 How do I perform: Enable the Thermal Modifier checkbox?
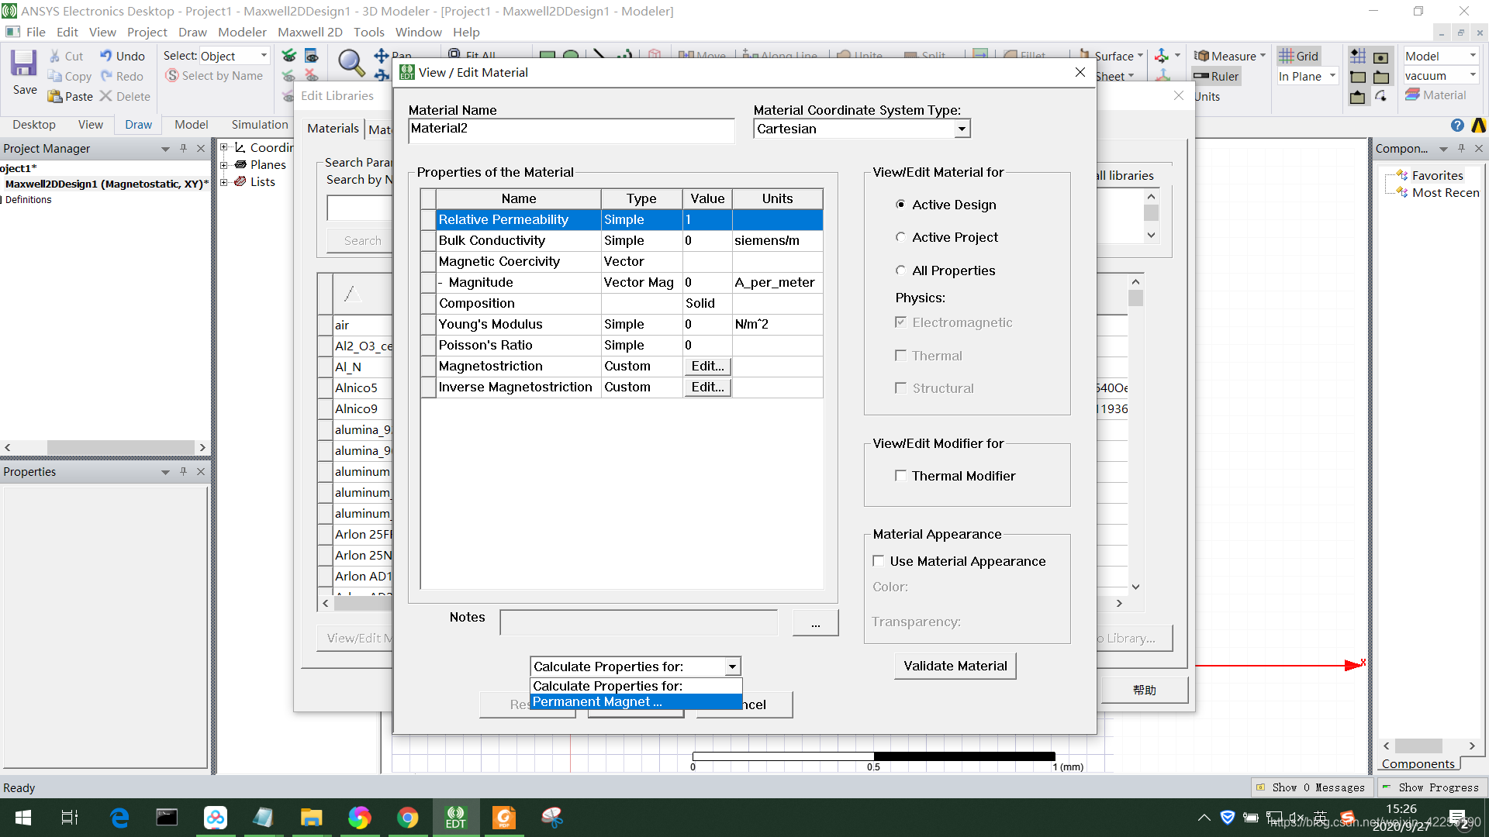pyautogui.click(x=900, y=476)
